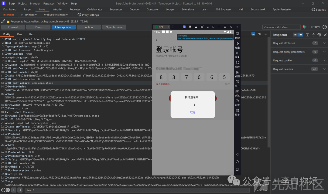
Task: Go to previous search match arrow
Action: 14,190
